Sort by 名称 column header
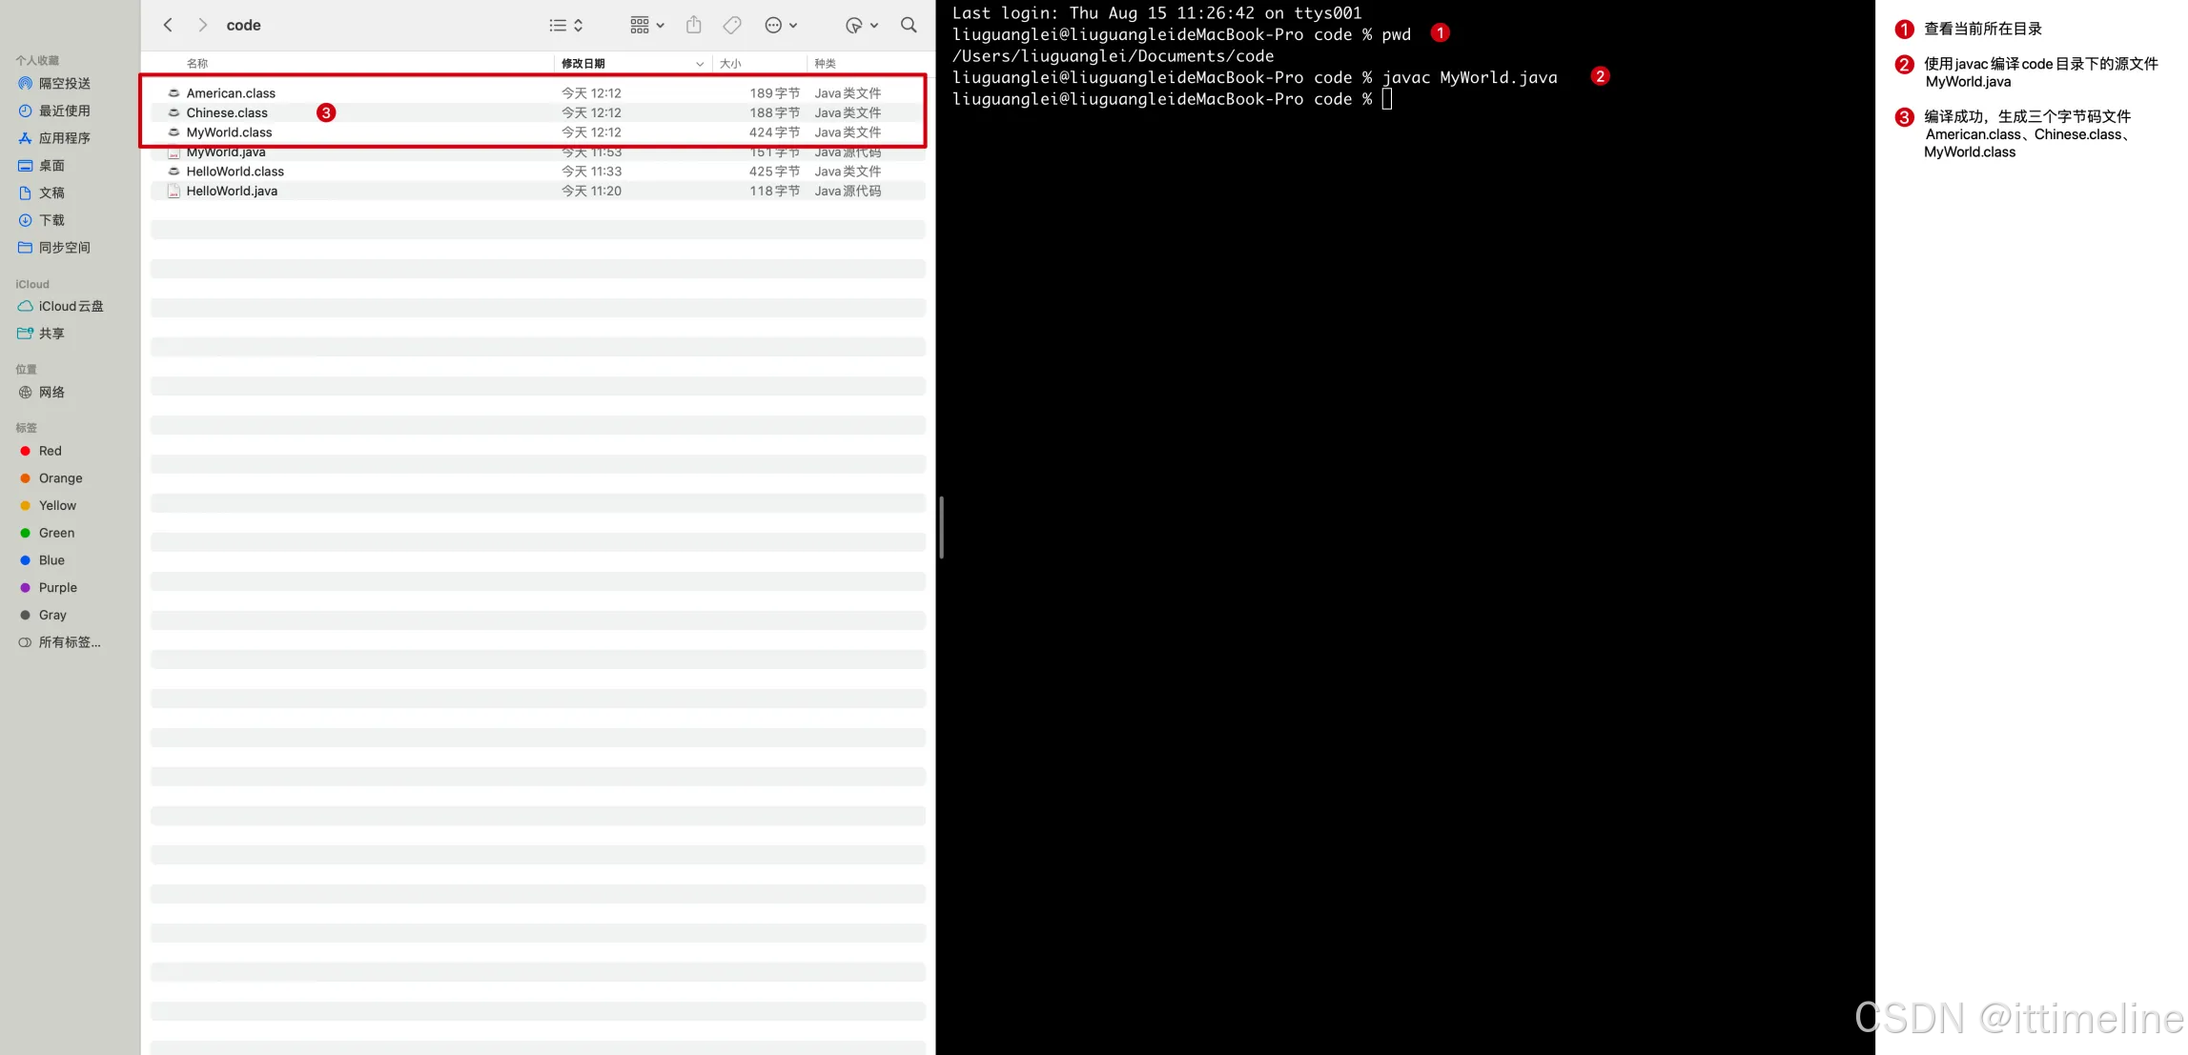The width and height of the screenshot is (2188, 1055). point(197,64)
